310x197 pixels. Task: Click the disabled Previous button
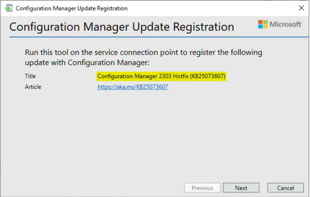202,188
